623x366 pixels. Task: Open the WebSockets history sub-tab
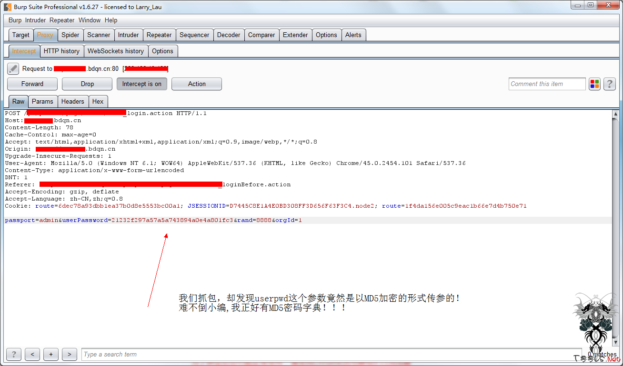[x=116, y=51]
